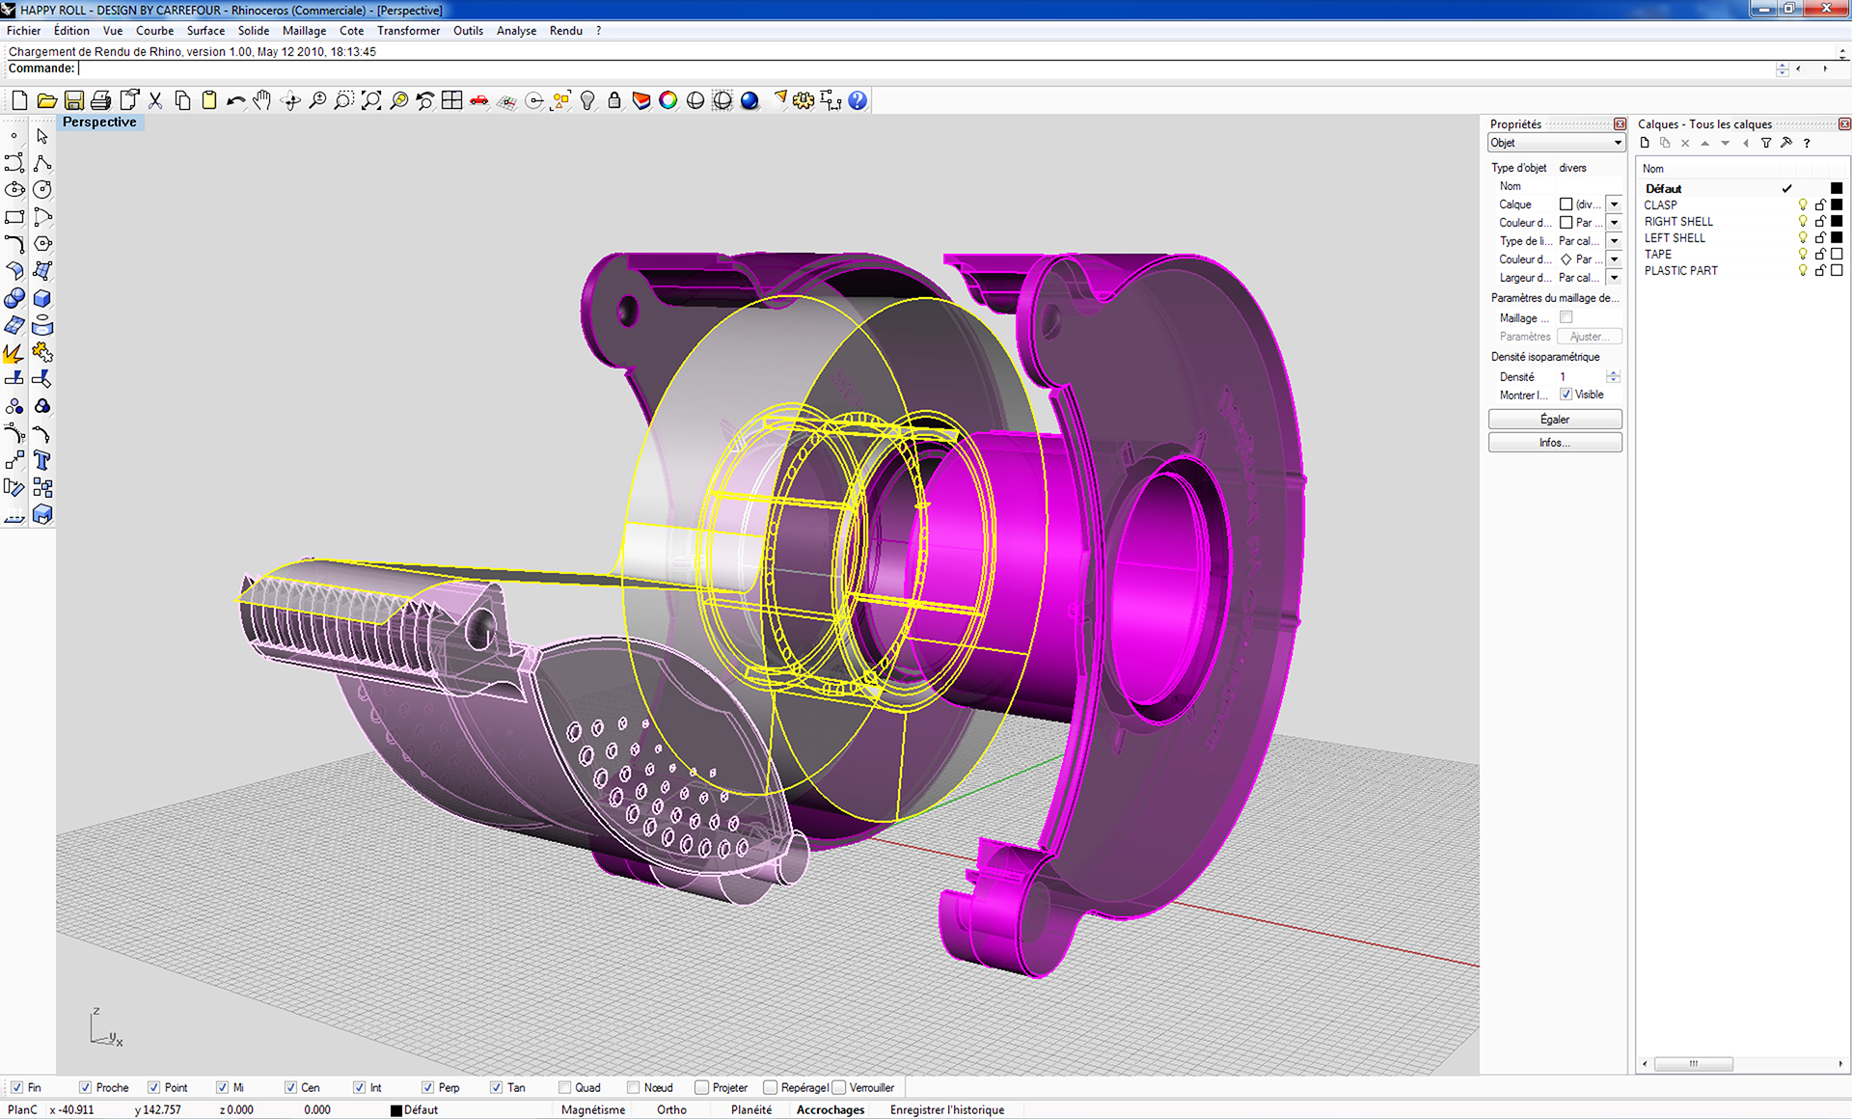Open a file with the Open folder icon

[x=46, y=100]
